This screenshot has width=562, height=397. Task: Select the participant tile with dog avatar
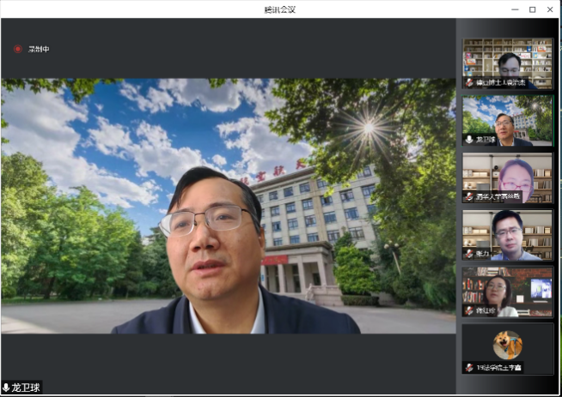(x=507, y=346)
